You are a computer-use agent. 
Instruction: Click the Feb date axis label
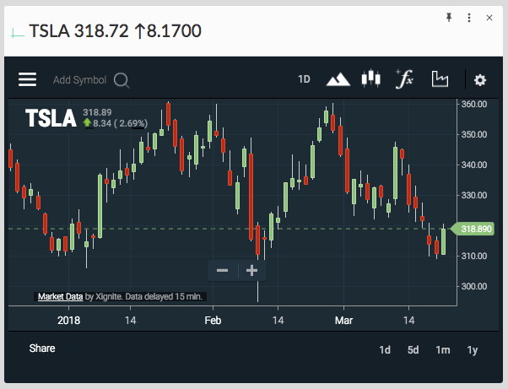click(x=213, y=321)
